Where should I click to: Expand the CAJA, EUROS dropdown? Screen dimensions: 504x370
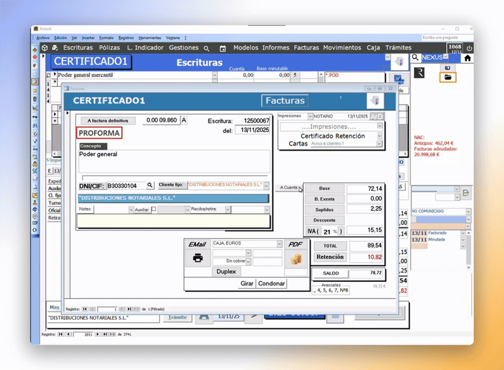[279, 243]
